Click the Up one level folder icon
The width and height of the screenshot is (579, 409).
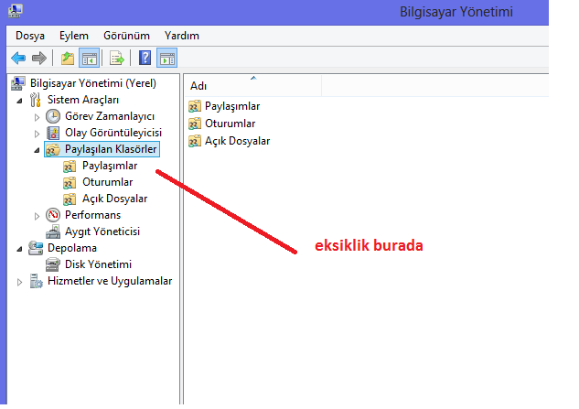coord(68,58)
